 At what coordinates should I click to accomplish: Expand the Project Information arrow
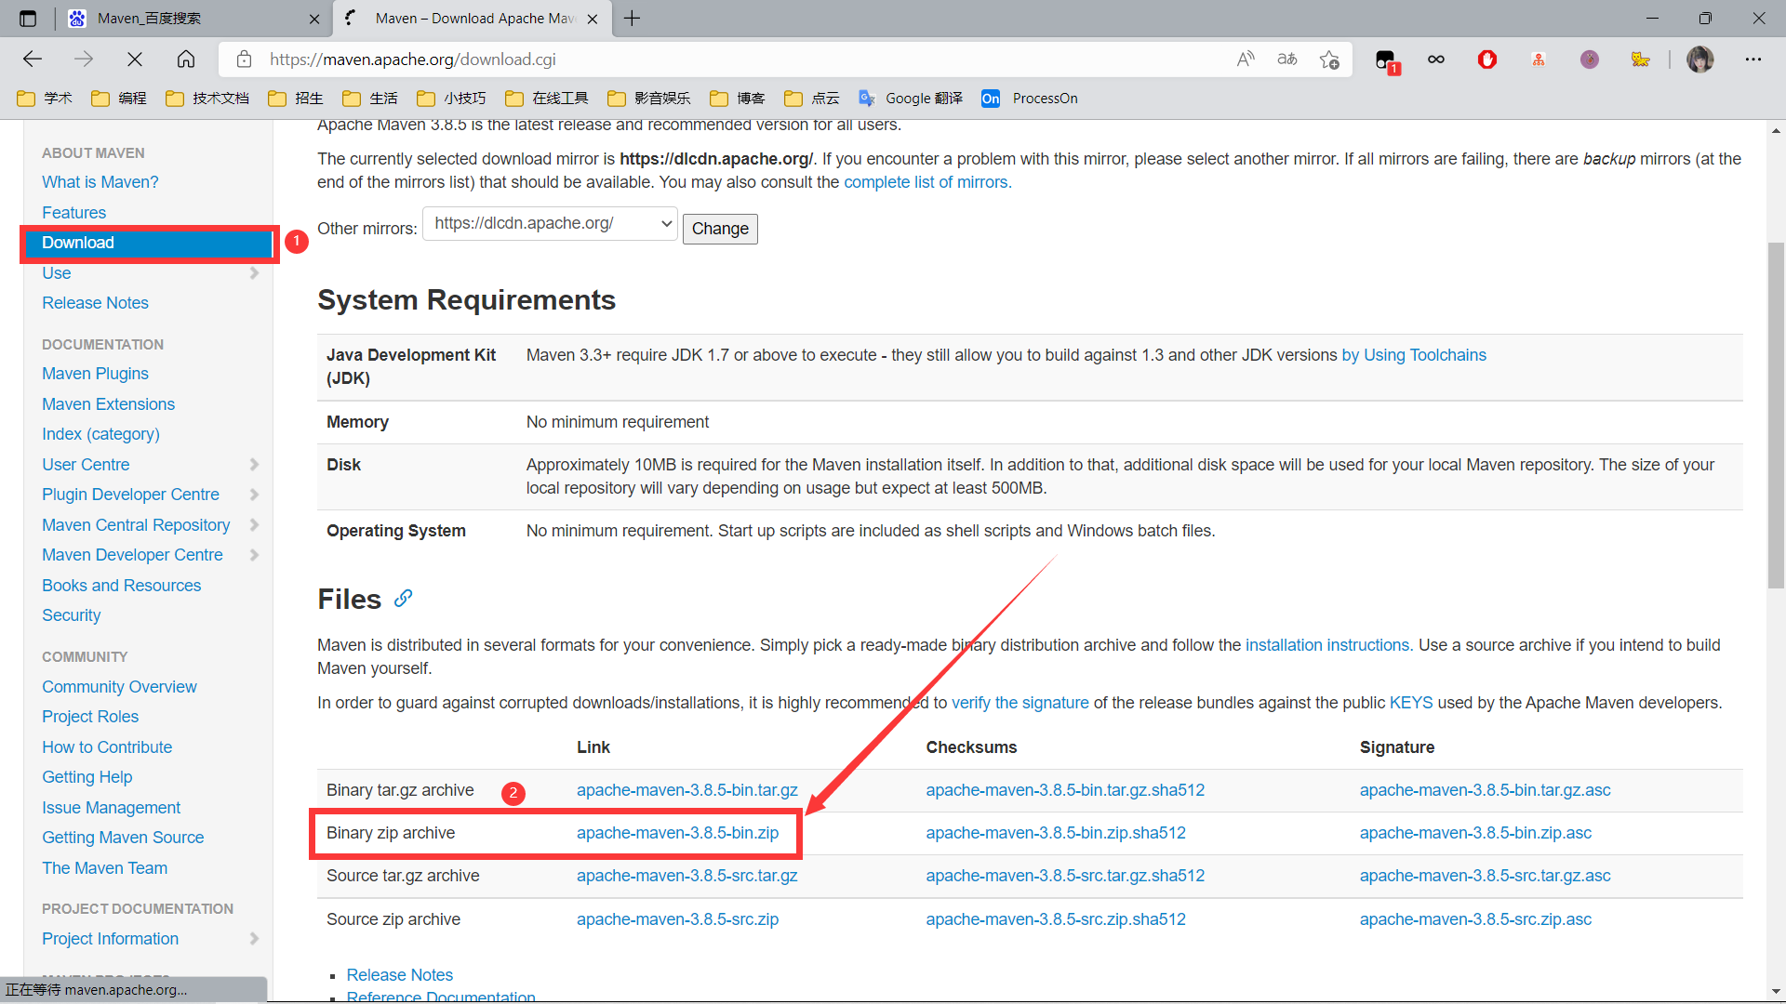tap(254, 939)
